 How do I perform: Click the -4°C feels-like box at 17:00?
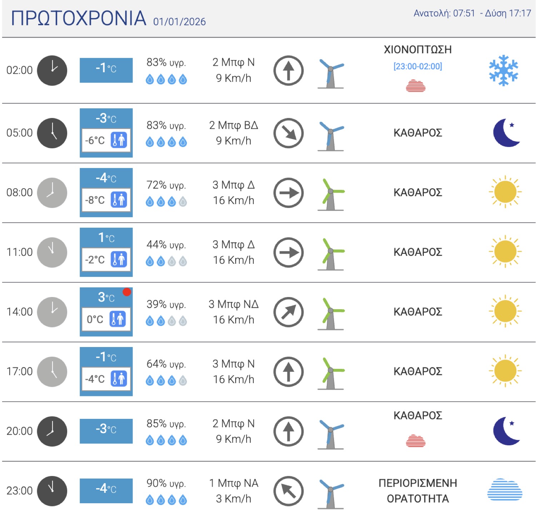[95, 379]
